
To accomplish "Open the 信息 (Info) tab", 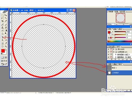I will coord(117,12).
